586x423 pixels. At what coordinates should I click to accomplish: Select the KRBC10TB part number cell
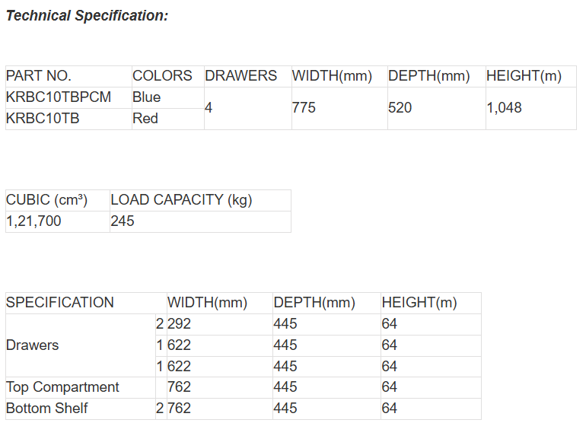point(43,119)
